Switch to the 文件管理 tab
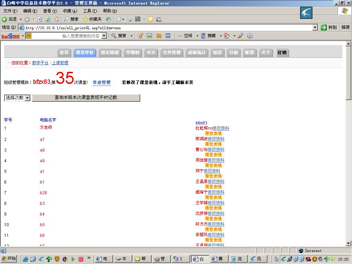Image resolution: width=352 pixels, height=264 pixels. (172, 53)
